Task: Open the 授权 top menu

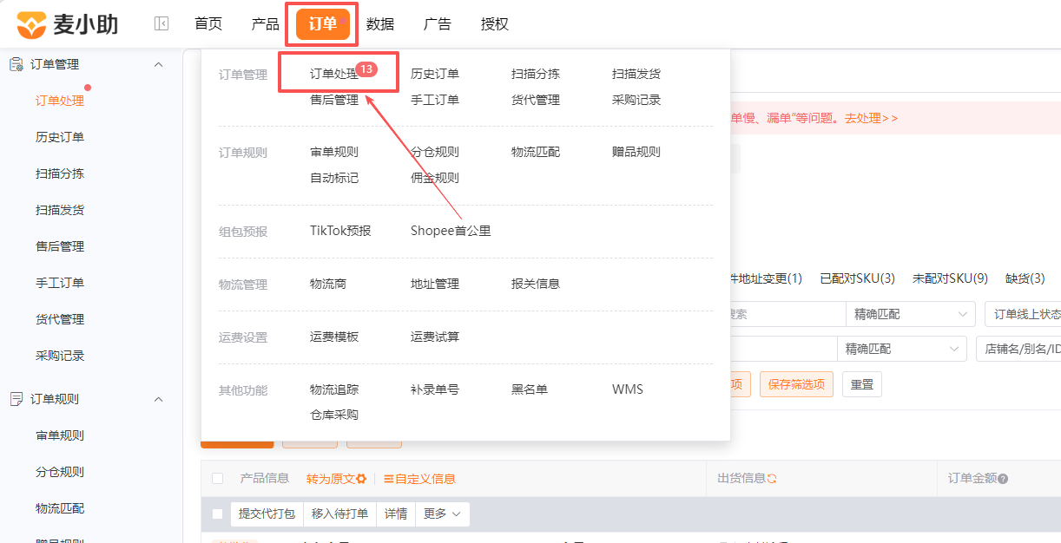Action: coord(495,24)
